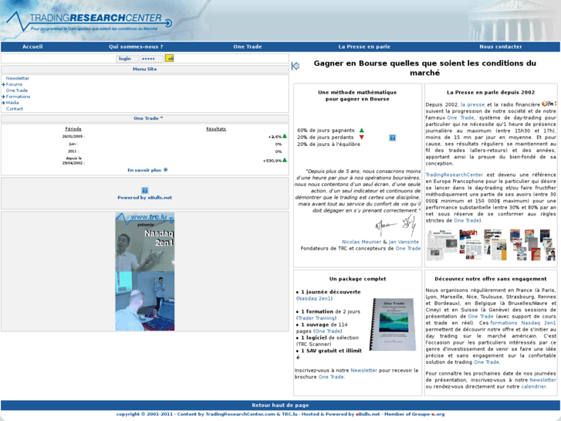Open Qui sommes-nous ? menu
The image size is (561, 421).
(136, 46)
